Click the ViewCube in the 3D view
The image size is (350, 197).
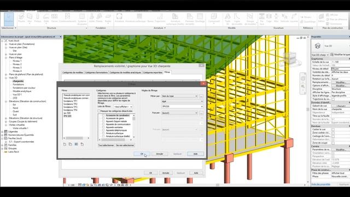pos(290,57)
